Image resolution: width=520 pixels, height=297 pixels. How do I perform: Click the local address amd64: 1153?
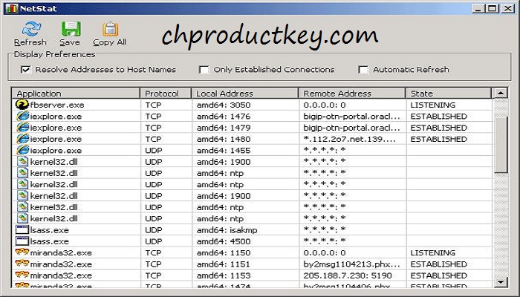coord(223,275)
